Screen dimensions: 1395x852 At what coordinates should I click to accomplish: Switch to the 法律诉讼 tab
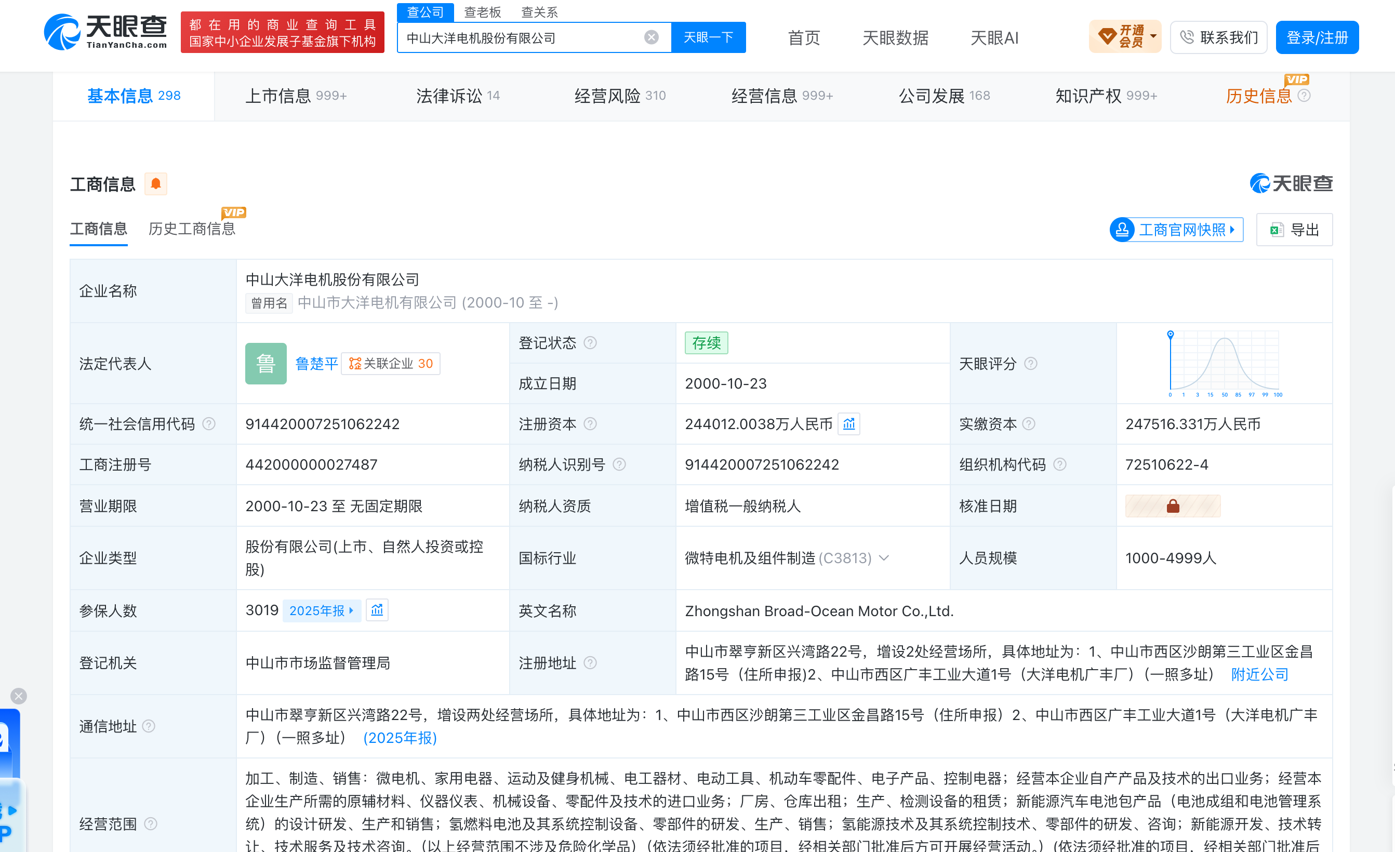pos(458,96)
